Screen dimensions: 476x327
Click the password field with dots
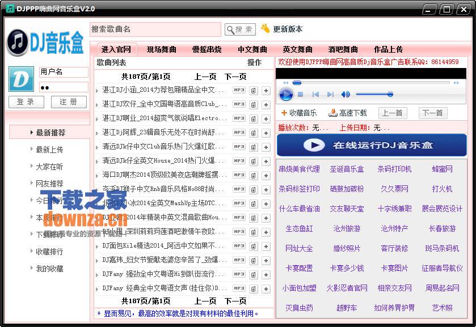pos(64,87)
